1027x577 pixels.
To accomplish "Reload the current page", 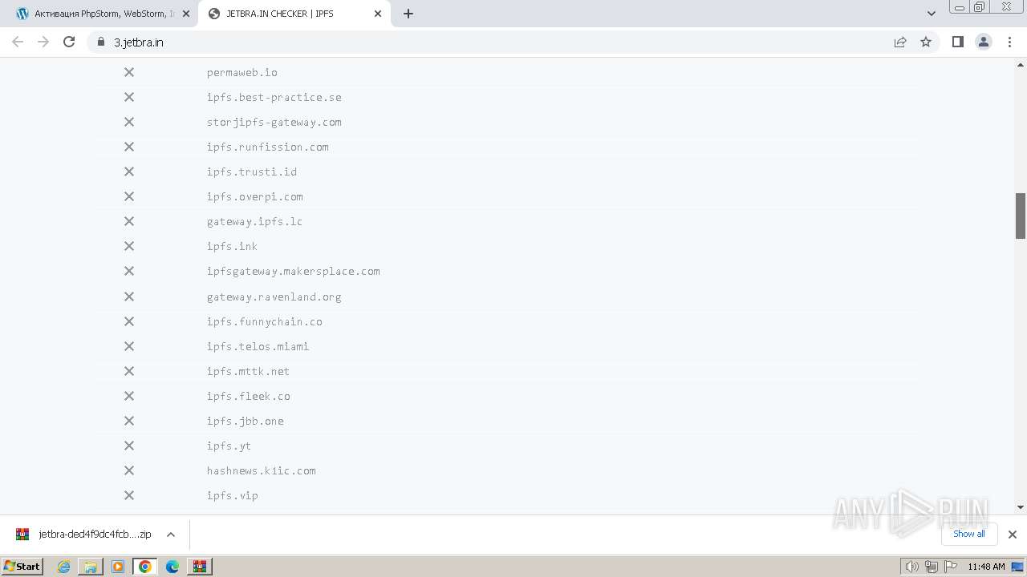I will [x=69, y=42].
